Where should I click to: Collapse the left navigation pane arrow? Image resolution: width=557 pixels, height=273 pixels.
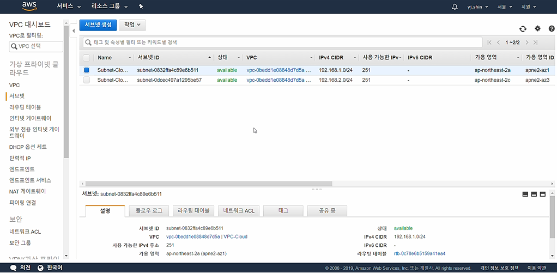[x=74, y=31]
